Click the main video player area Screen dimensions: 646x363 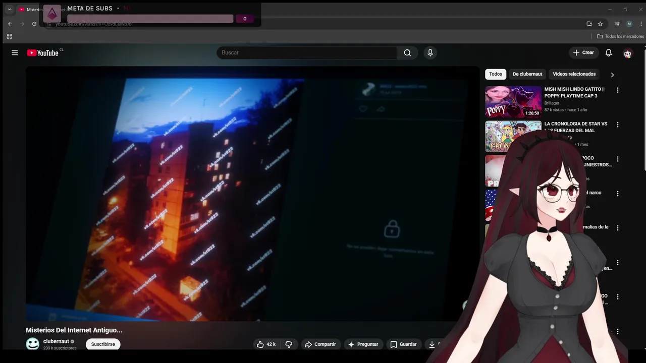(252, 194)
